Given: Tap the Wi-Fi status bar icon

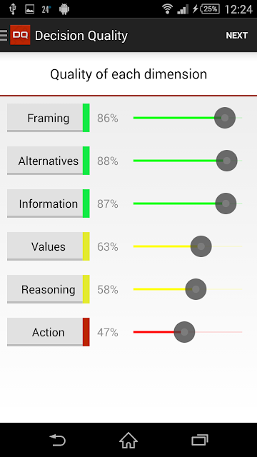Looking at the screenshot, I should [x=168, y=9].
